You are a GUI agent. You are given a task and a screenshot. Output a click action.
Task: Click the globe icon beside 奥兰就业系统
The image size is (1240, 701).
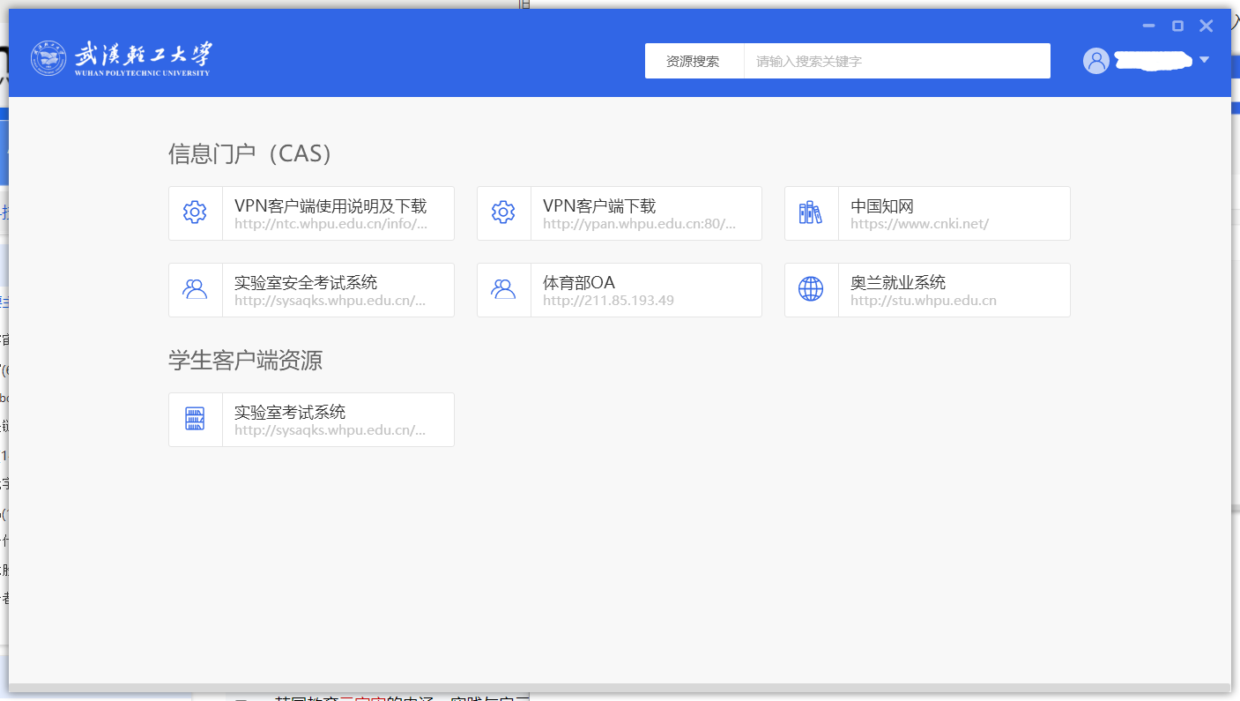coord(811,289)
